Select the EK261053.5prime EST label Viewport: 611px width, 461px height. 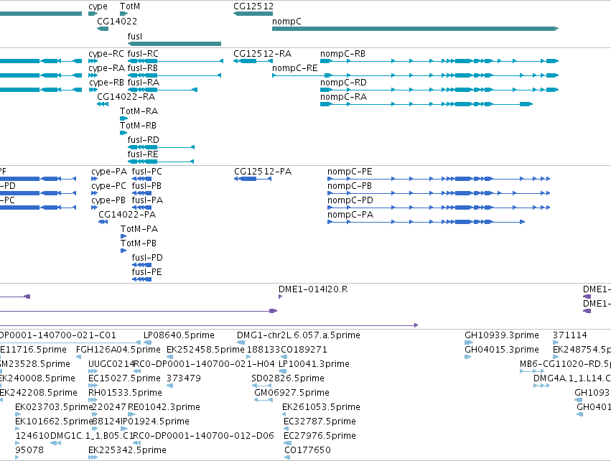(321, 408)
